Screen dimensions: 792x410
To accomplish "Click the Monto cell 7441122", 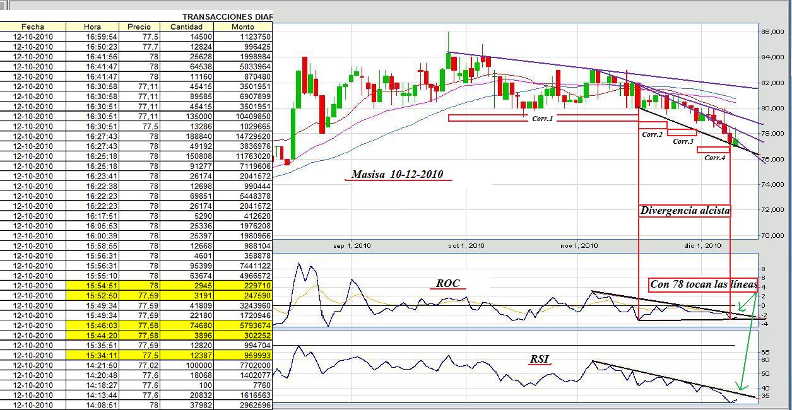I will (x=243, y=266).
